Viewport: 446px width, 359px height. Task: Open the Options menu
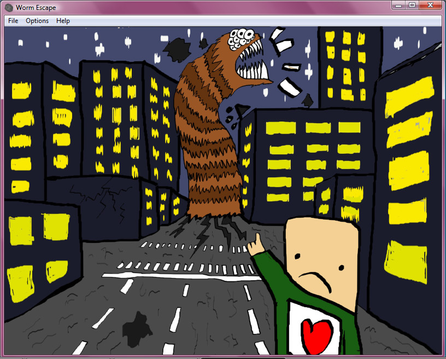click(37, 21)
